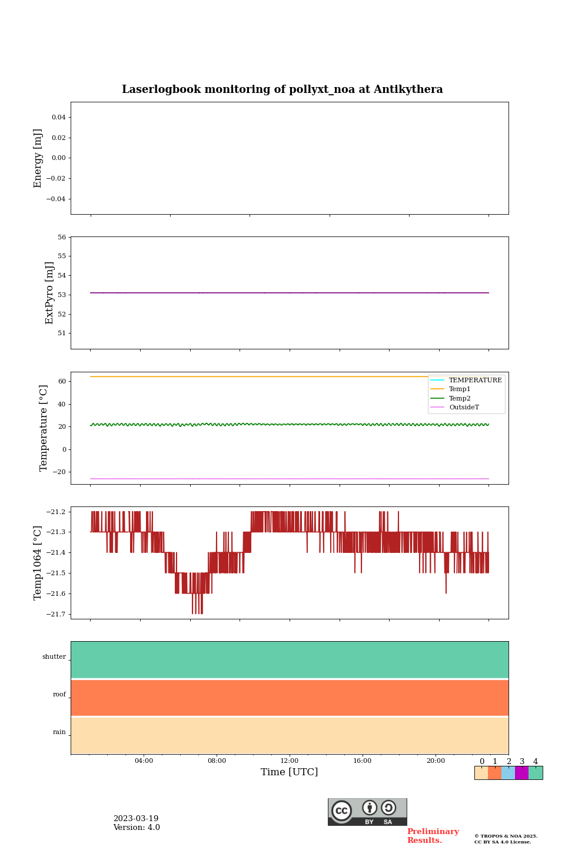This screenshot has width=565, height=847.
Task: Click the Time [UTC] axis label
Action: (x=290, y=772)
